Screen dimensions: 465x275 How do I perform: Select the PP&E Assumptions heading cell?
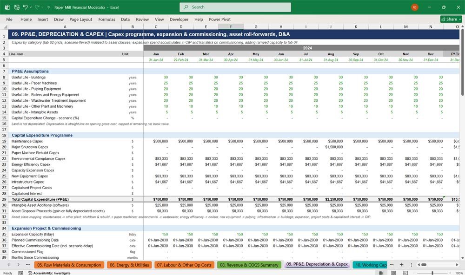tap(30, 72)
